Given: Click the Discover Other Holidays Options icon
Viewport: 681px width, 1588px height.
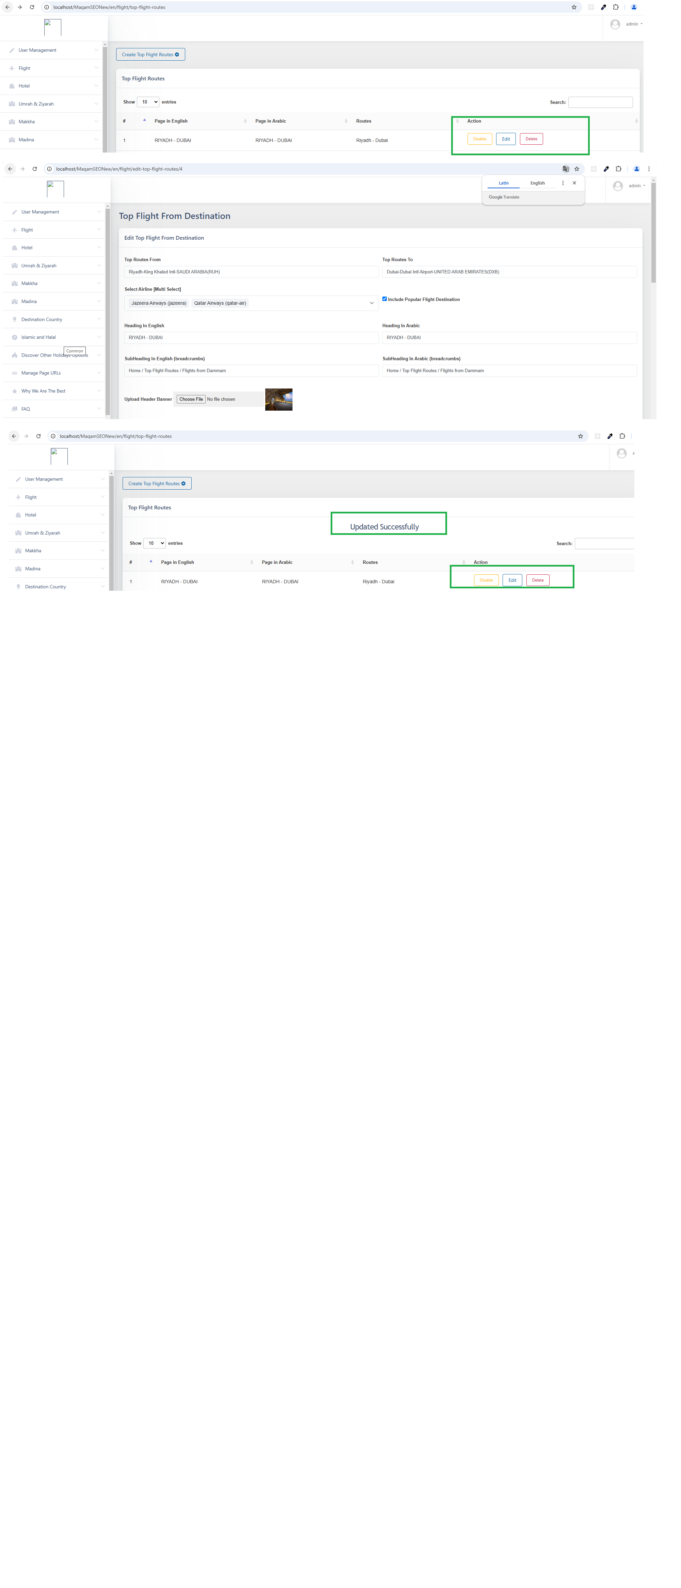Looking at the screenshot, I should (14, 355).
